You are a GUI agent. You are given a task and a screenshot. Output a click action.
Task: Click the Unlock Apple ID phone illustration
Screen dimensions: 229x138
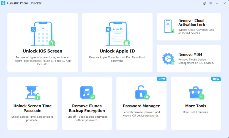point(118,34)
